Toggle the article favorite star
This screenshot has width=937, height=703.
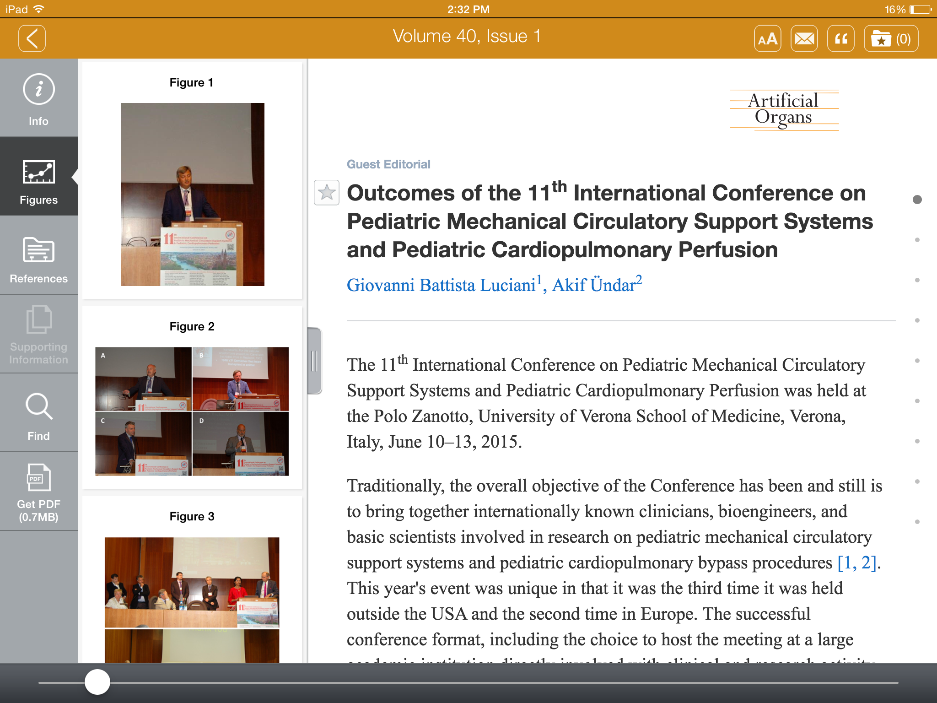tap(326, 193)
